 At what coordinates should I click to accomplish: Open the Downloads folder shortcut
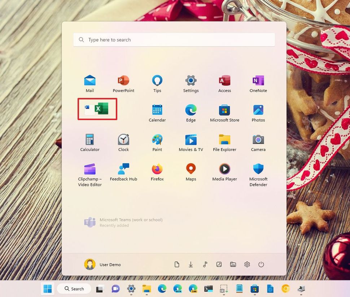tap(191, 264)
